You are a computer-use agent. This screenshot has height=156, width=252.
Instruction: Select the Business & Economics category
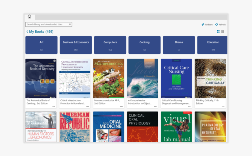(76, 45)
